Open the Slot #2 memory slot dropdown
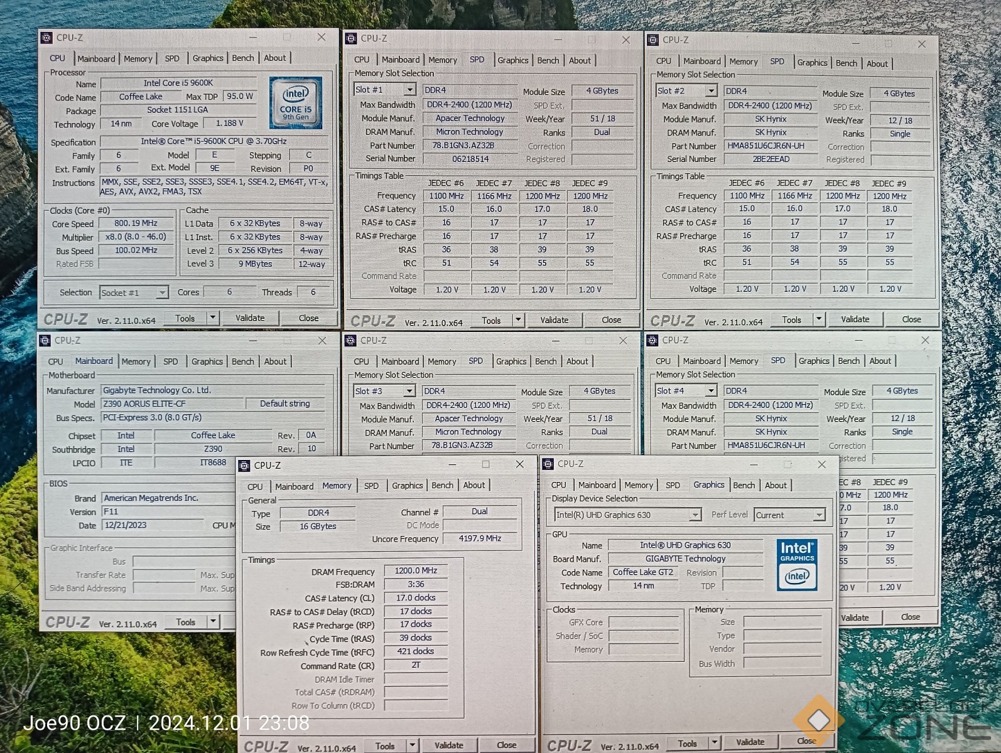The image size is (1001, 753). (711, 91)
